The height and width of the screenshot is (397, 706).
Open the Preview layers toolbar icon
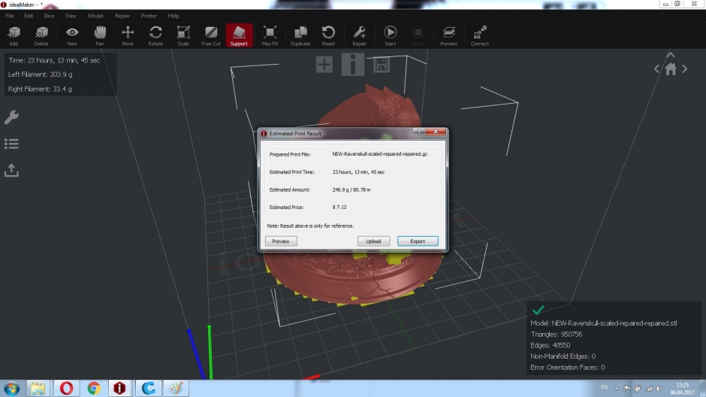(x=448, y=35)
